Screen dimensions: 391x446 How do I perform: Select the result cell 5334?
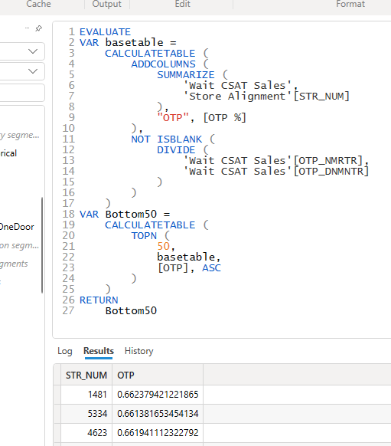pos(86,414)
